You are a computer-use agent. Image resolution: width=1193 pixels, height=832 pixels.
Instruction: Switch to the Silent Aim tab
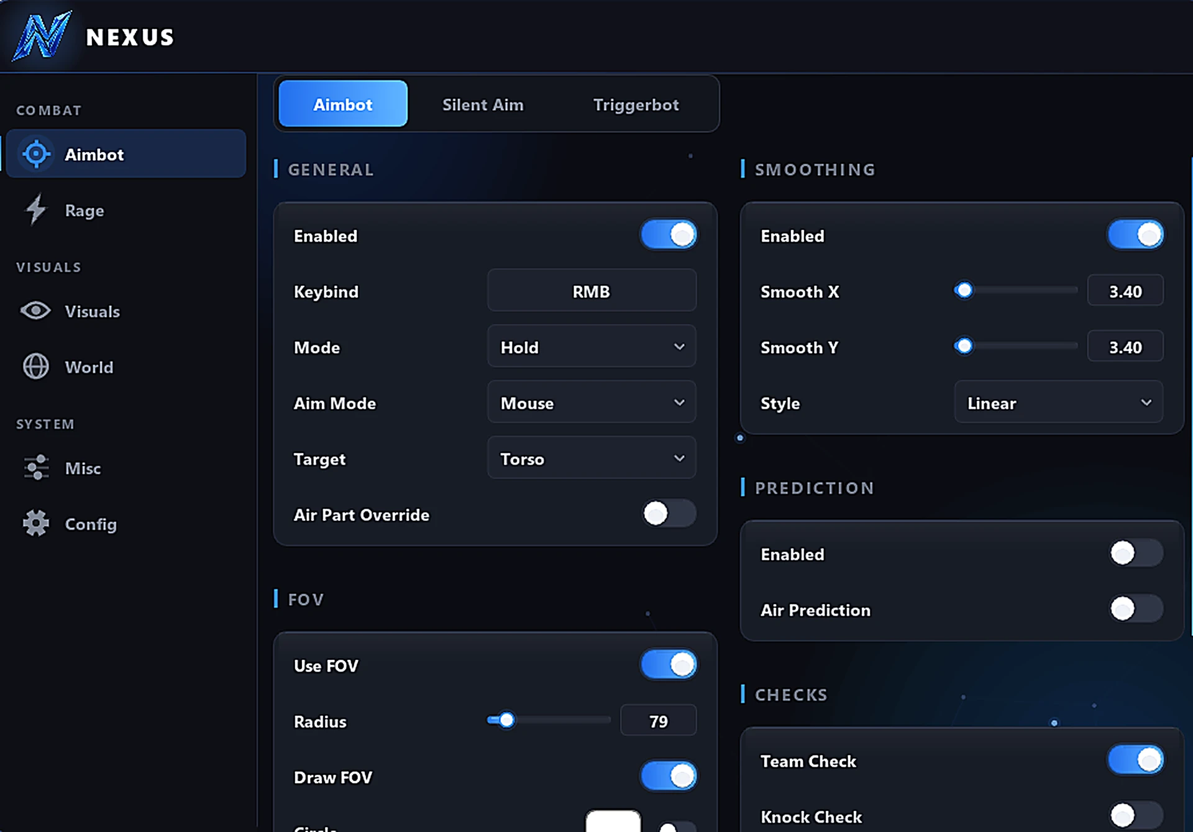[483, 104]
